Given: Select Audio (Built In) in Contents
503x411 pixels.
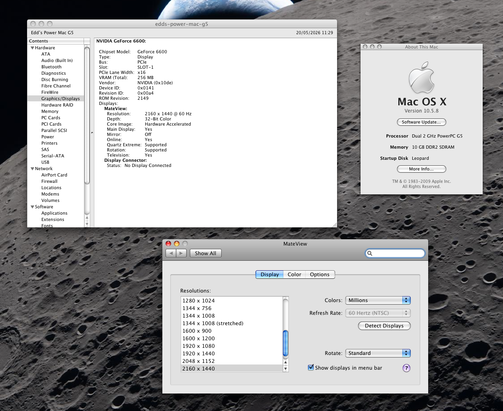Looking at the screenshot, I should coord(57,61).
